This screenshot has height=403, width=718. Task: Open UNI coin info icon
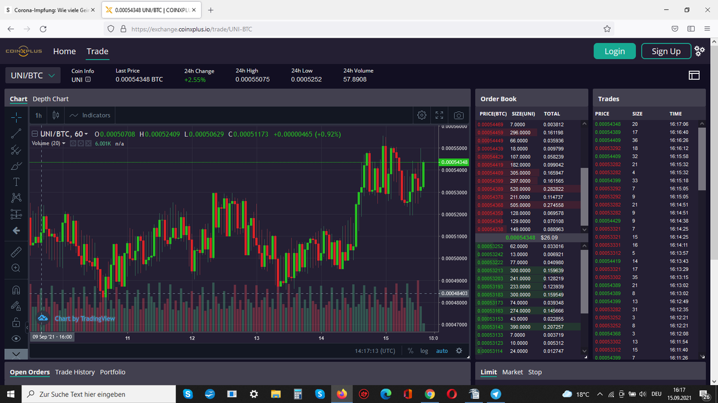(89, 79)
